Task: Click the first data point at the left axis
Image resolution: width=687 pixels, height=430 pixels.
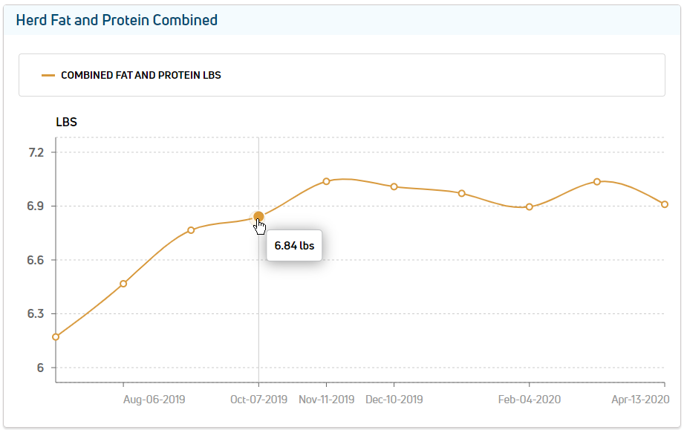Action: pyautogui.click(x=56, y=337)
